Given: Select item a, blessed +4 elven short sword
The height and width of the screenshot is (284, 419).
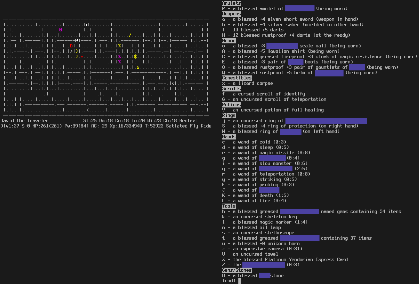Looking at the screenshot, I should pos(290,19).
